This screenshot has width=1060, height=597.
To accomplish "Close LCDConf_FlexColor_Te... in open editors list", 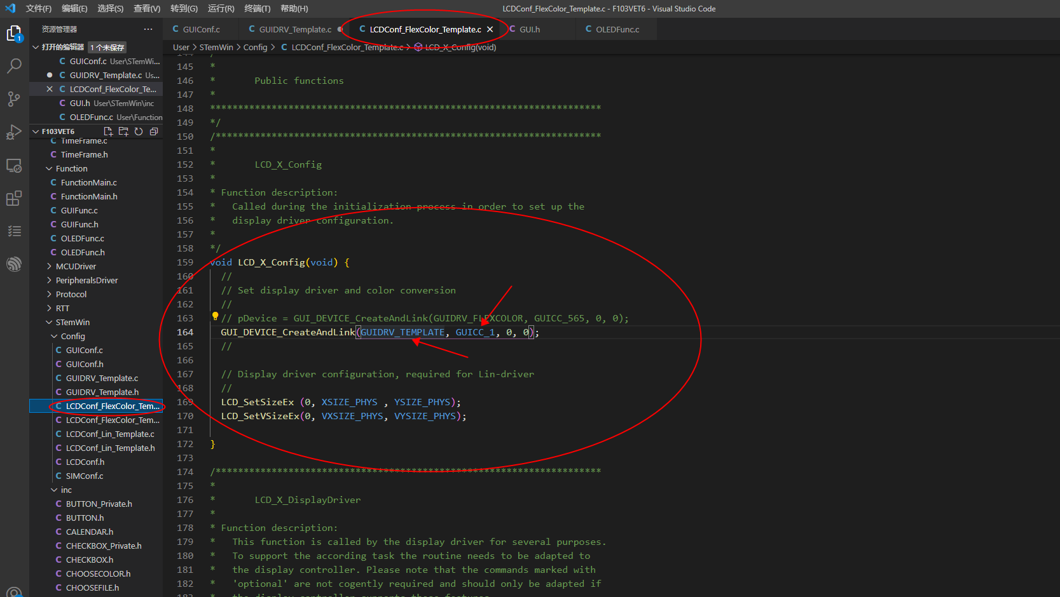I will click(50, 89).
